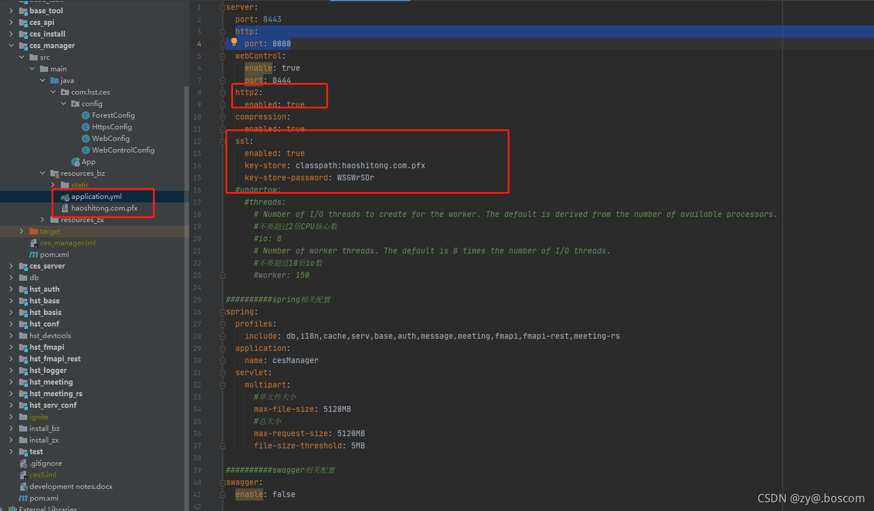The height and width of the screenshot is (511, 874).
Task: Click the development notes.docx file icon
Action: tap(23, 487)
